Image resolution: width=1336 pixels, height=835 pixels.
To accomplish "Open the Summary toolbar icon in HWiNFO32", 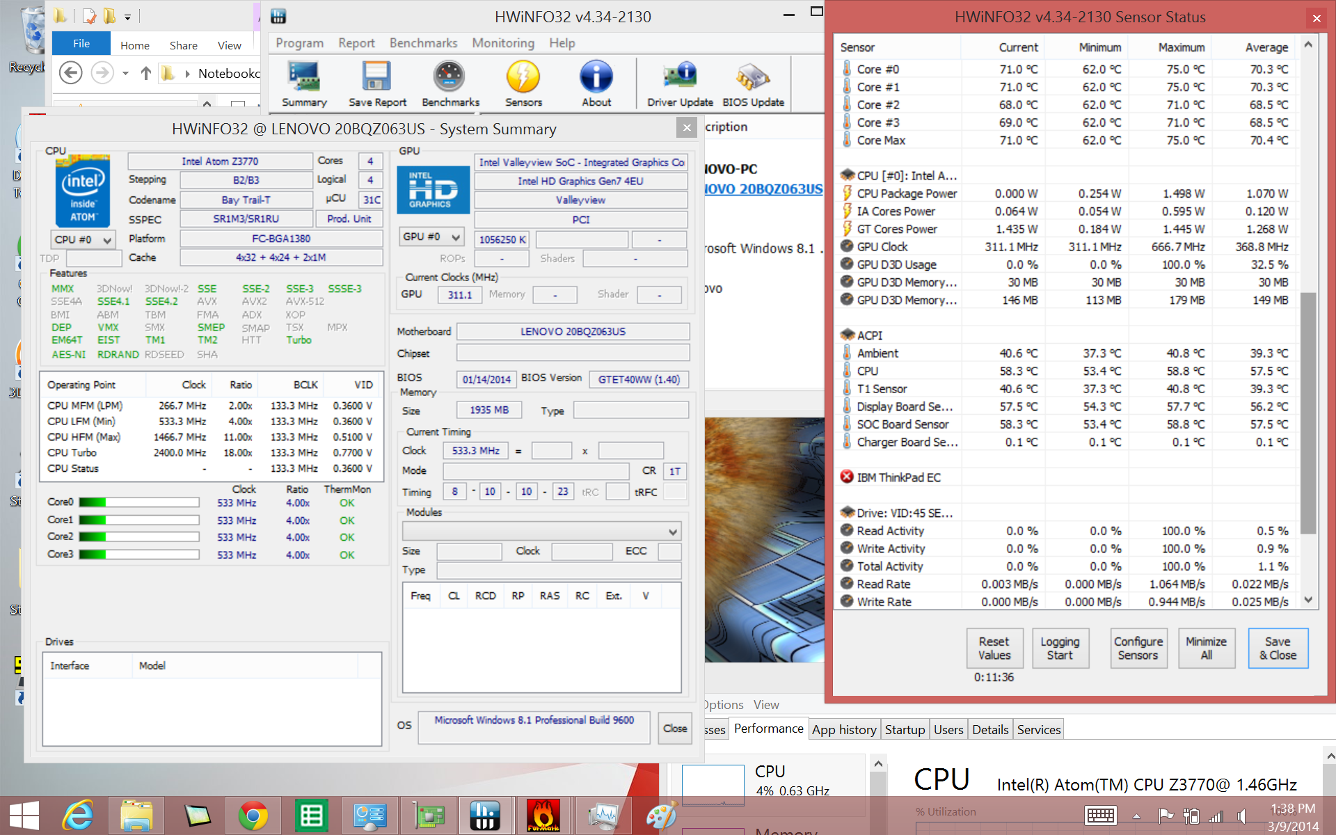I will (304, 83).
